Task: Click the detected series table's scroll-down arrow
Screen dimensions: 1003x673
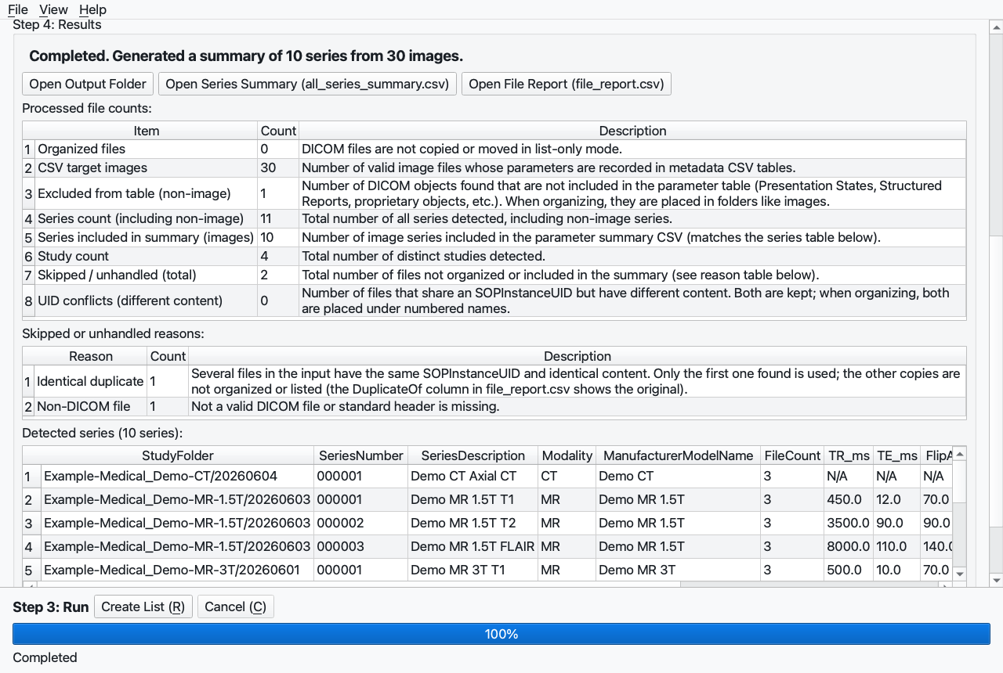Action: point(960,574)
